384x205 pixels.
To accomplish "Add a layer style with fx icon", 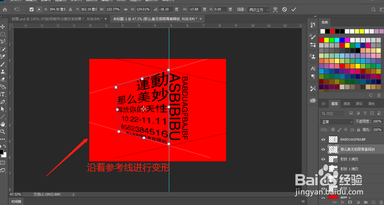I will point(342,202).
